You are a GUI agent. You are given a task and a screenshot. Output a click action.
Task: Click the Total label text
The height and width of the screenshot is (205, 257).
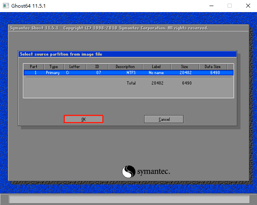point(131,83)
